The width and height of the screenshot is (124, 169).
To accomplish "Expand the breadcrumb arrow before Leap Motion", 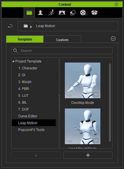I will click(x=31, y=27).
